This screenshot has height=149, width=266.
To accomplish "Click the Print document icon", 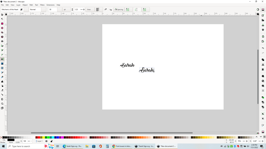I will [263, 30].
